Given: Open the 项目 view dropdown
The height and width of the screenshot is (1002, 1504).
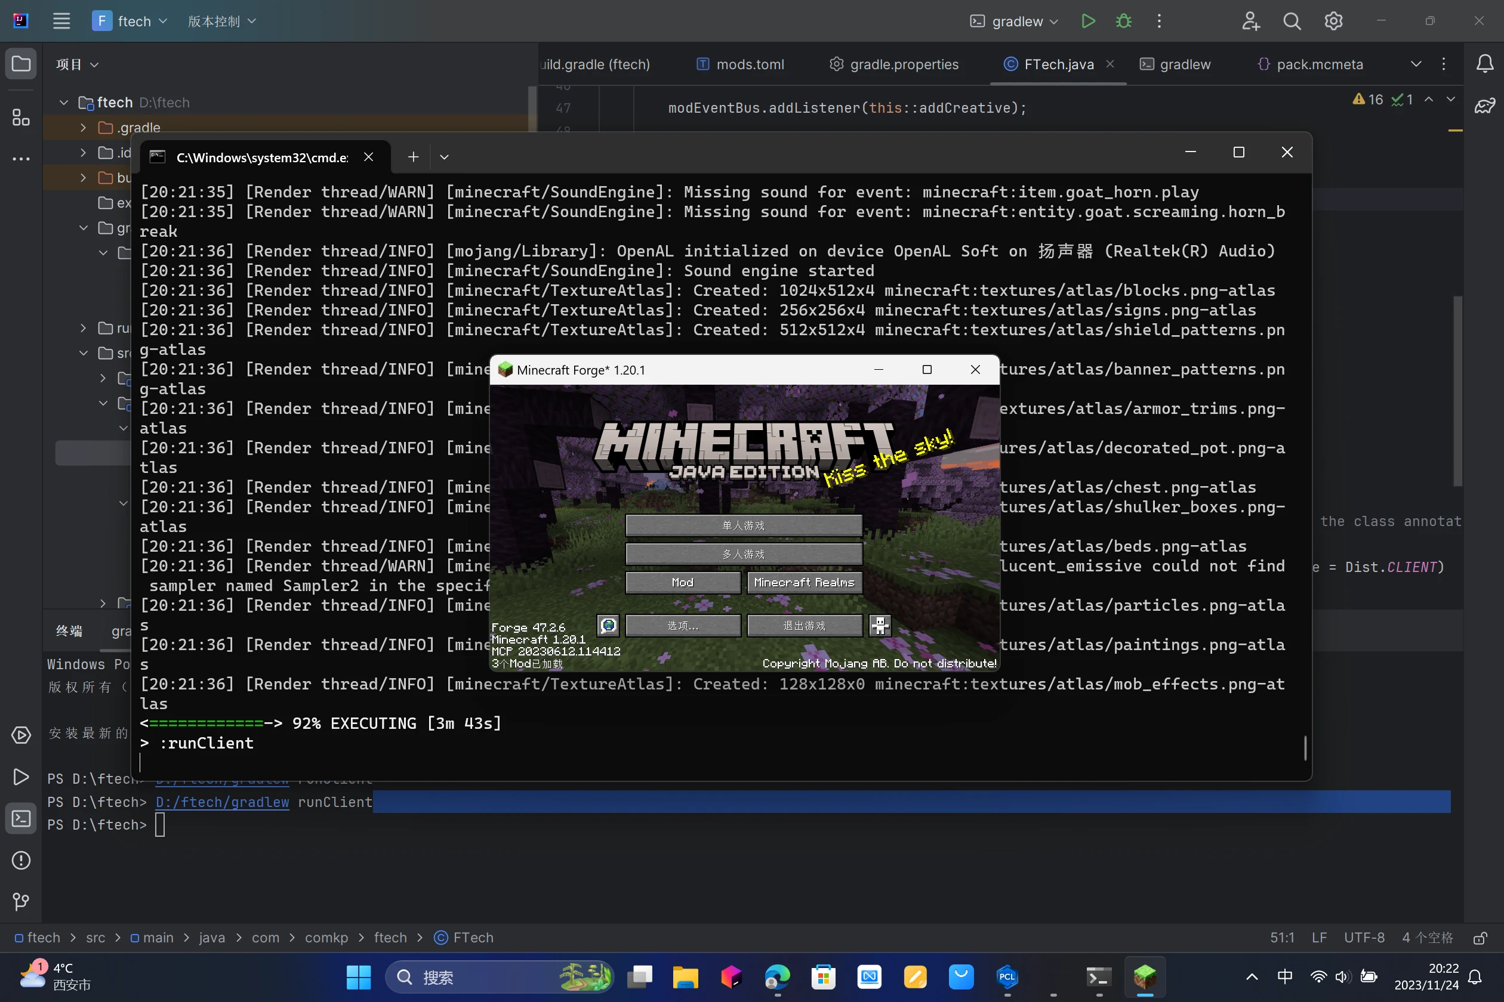Looking at the screenshot, I should (x=77, y=64).
